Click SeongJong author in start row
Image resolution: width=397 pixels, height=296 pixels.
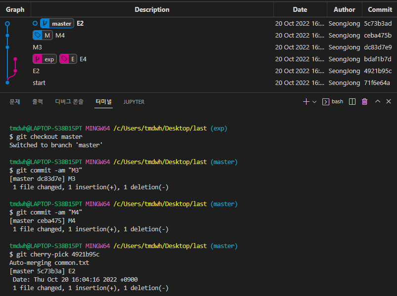click(344, 83)
